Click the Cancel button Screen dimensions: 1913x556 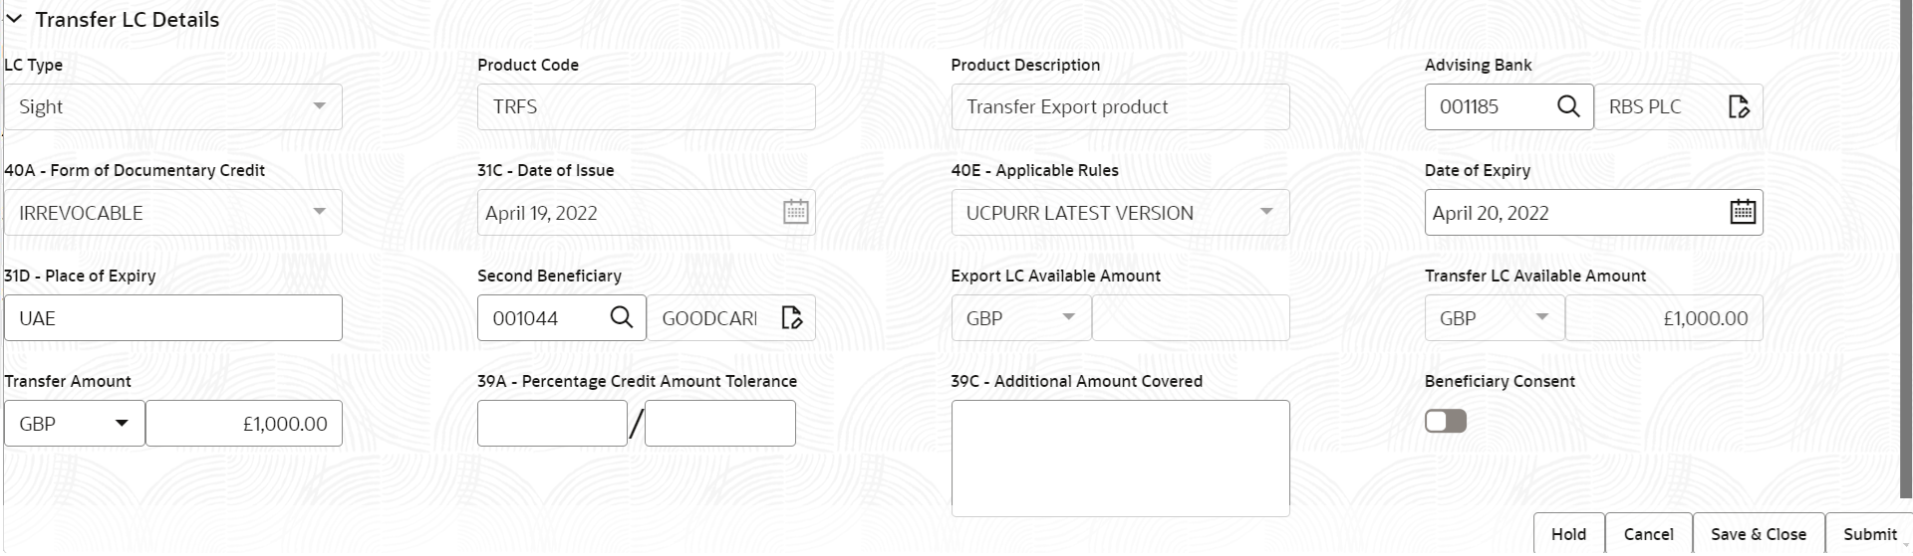click(x=1649, y=534)
